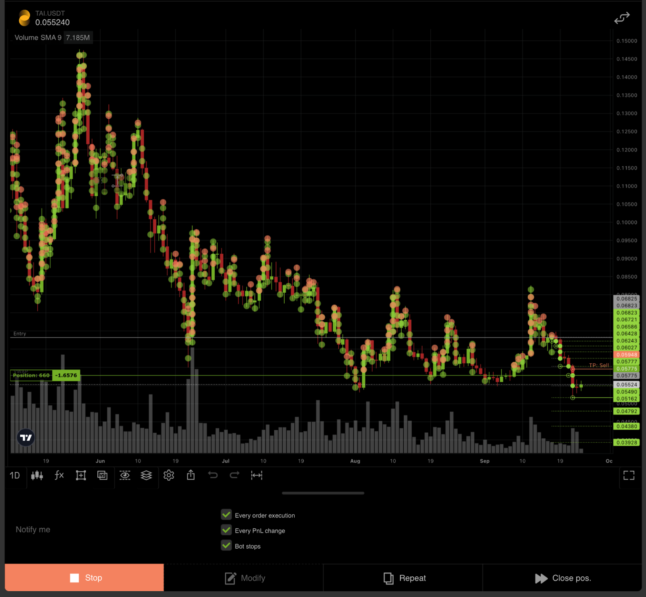Toggle Every PnL change checkbox

coord(227,530)
